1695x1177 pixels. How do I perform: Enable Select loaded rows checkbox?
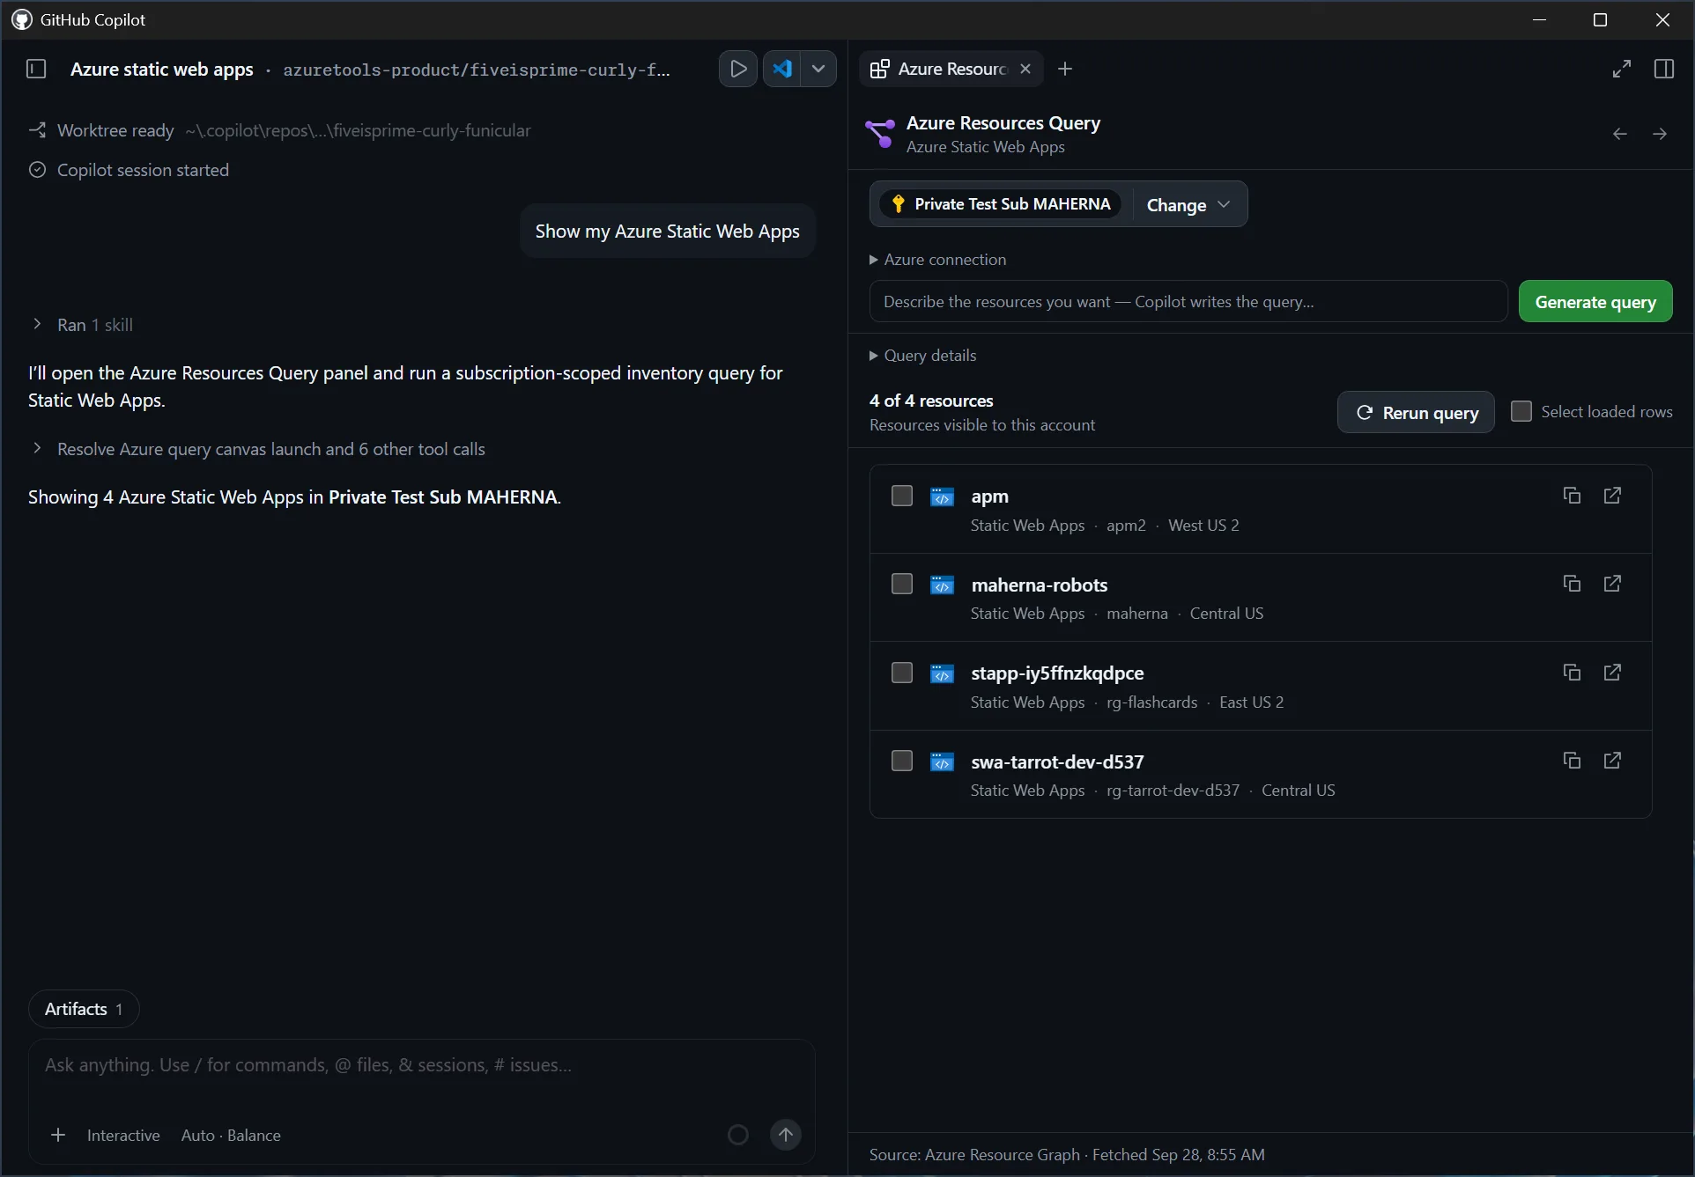[1521, 411]
